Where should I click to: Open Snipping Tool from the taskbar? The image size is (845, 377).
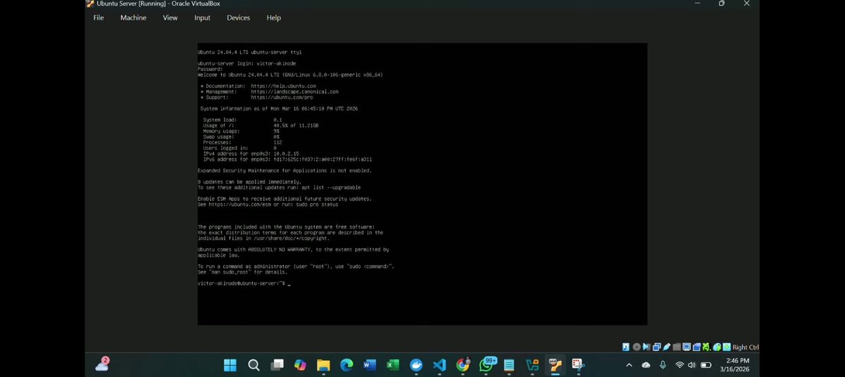(x=579, y=365)
